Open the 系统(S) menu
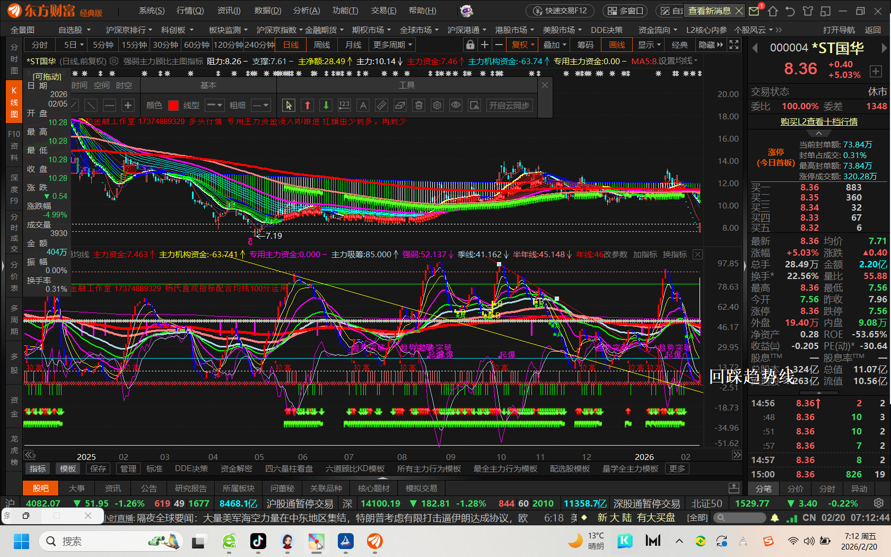 (152, 11)
